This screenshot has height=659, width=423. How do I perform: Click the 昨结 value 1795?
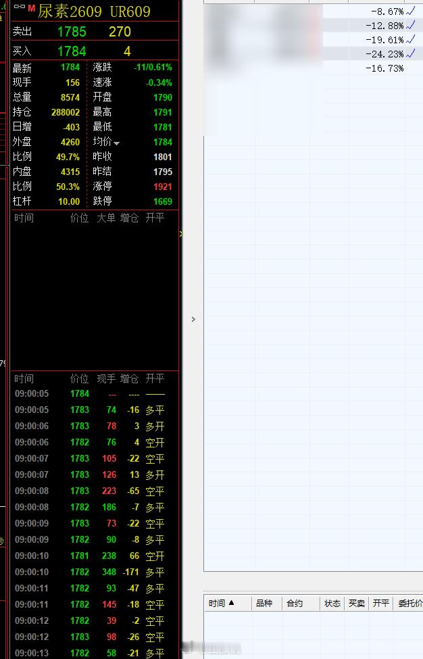coord(163,172)
